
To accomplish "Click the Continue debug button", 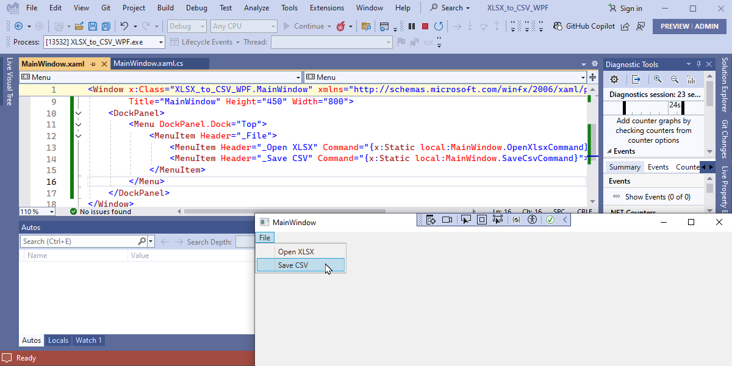I will (303, 26).
